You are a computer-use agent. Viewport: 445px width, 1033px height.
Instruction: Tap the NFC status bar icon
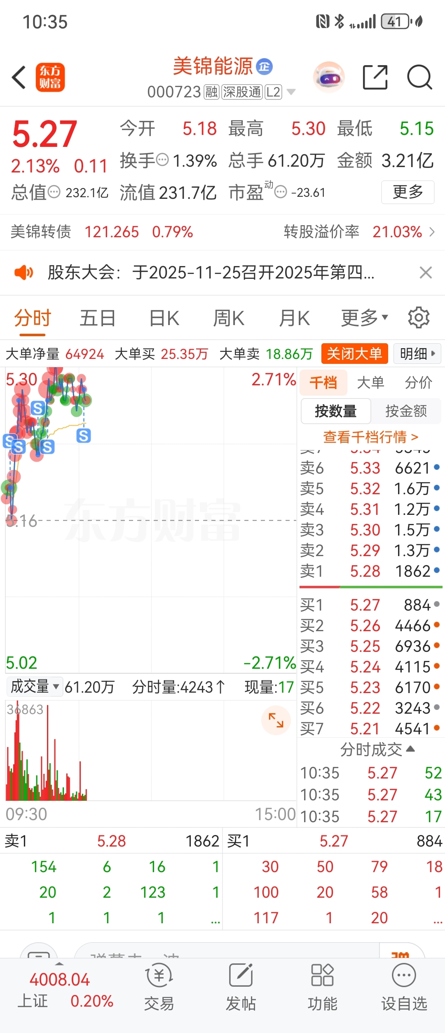(x=323, y=21)
